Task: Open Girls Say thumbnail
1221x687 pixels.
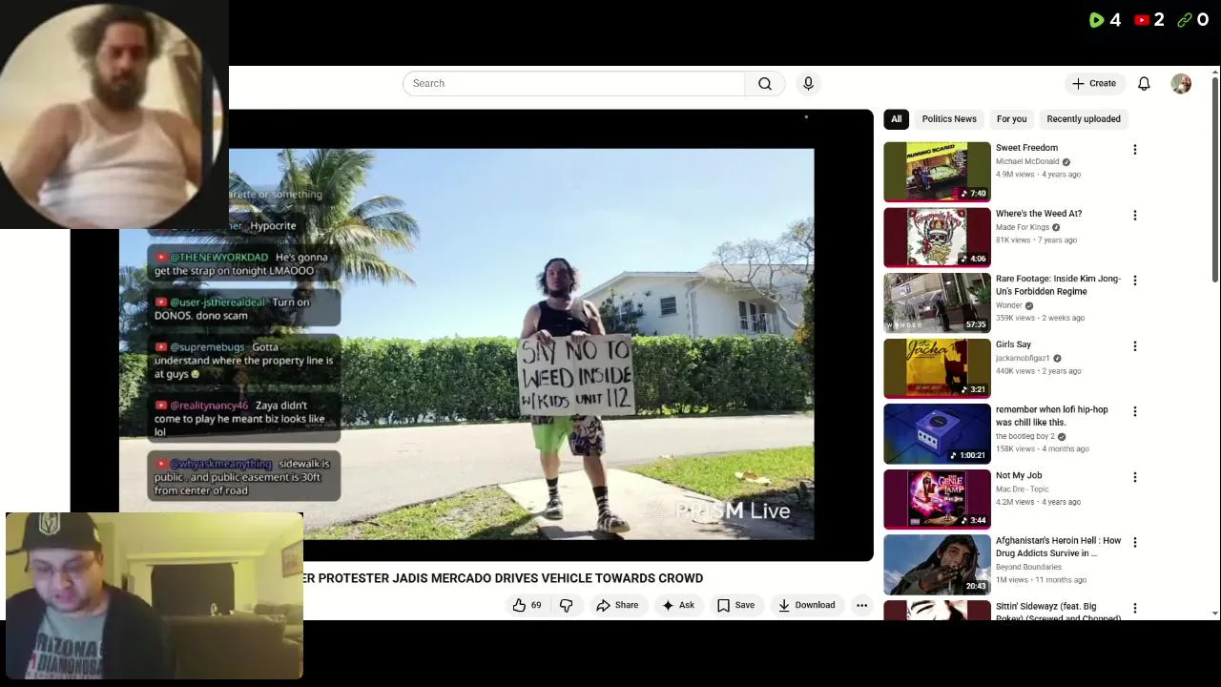Action: (937, 368)
